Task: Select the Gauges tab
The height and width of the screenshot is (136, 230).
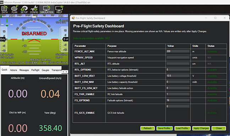Action: [x=45, y=70]
